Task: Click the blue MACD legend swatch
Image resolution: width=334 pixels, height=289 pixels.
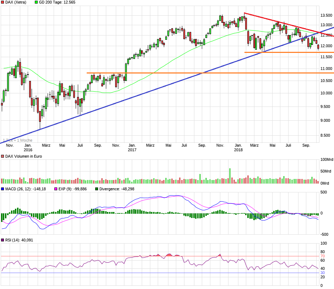Action: point(2,189)
